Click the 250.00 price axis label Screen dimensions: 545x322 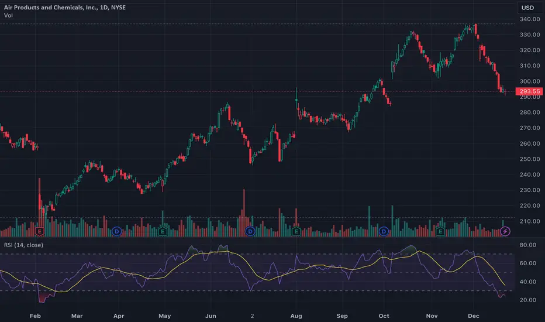530,159
